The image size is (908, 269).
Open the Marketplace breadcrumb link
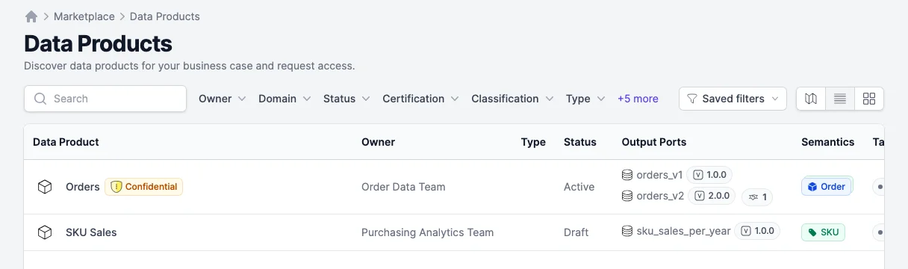pyautogui.click(x=84, y=16)
